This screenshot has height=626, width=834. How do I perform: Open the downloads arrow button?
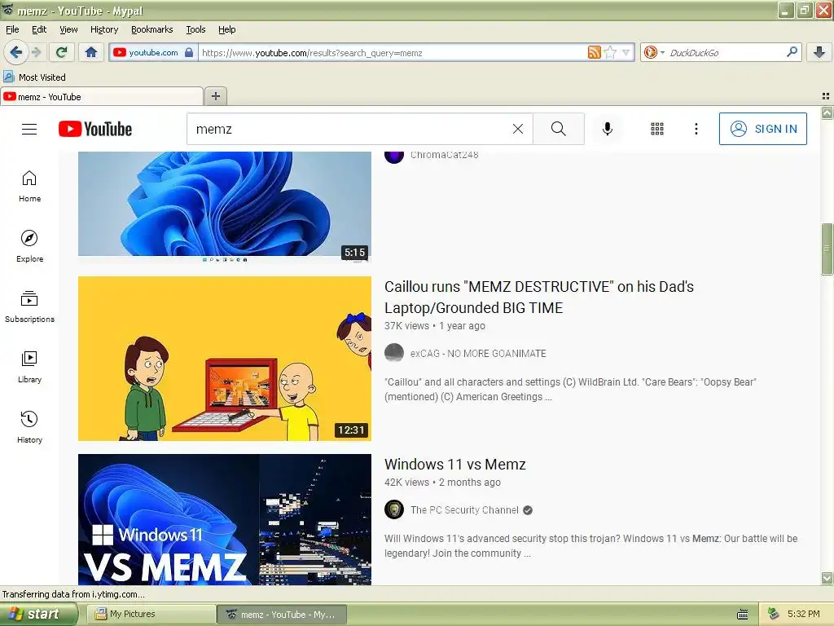(x=819, y=52)
